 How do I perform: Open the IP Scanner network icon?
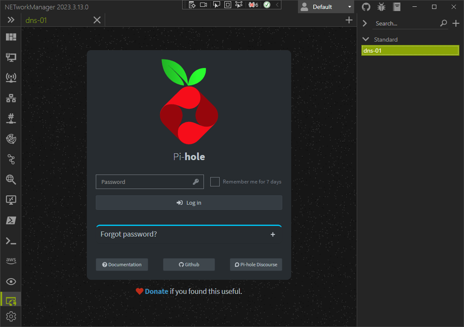point(11,98)
